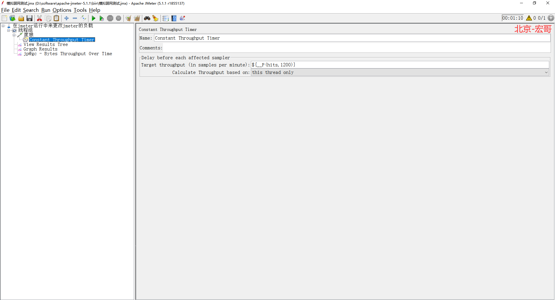The width and height of the screenshot is (555, 300).
Task: Open Calculate Throughput based on dropdown
Action: coord(400,72)
